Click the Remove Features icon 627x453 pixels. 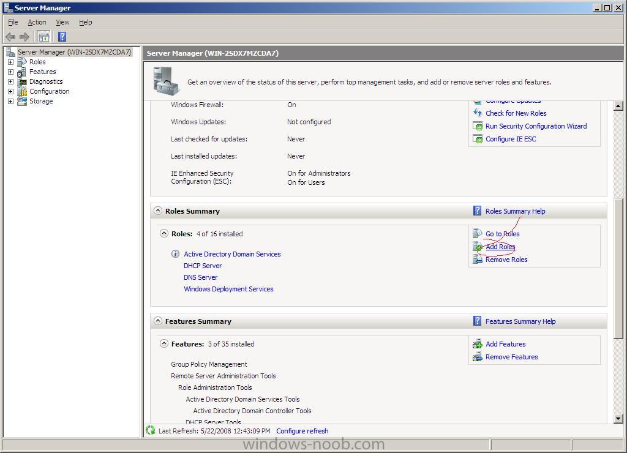478,357
